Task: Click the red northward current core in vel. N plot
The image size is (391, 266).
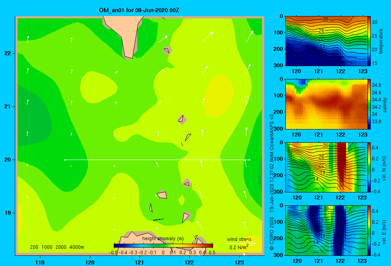Action: click(342, 165)
